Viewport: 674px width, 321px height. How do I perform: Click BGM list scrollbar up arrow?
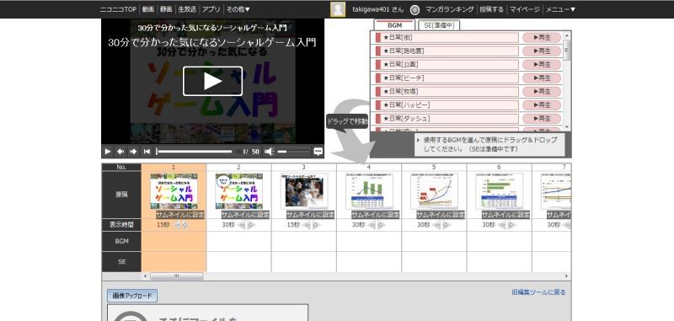click(x=566, y=35)
